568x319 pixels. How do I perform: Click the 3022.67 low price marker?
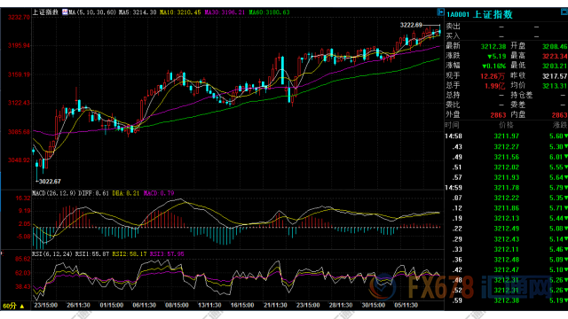pyautogui.click(x=50, y=181)
